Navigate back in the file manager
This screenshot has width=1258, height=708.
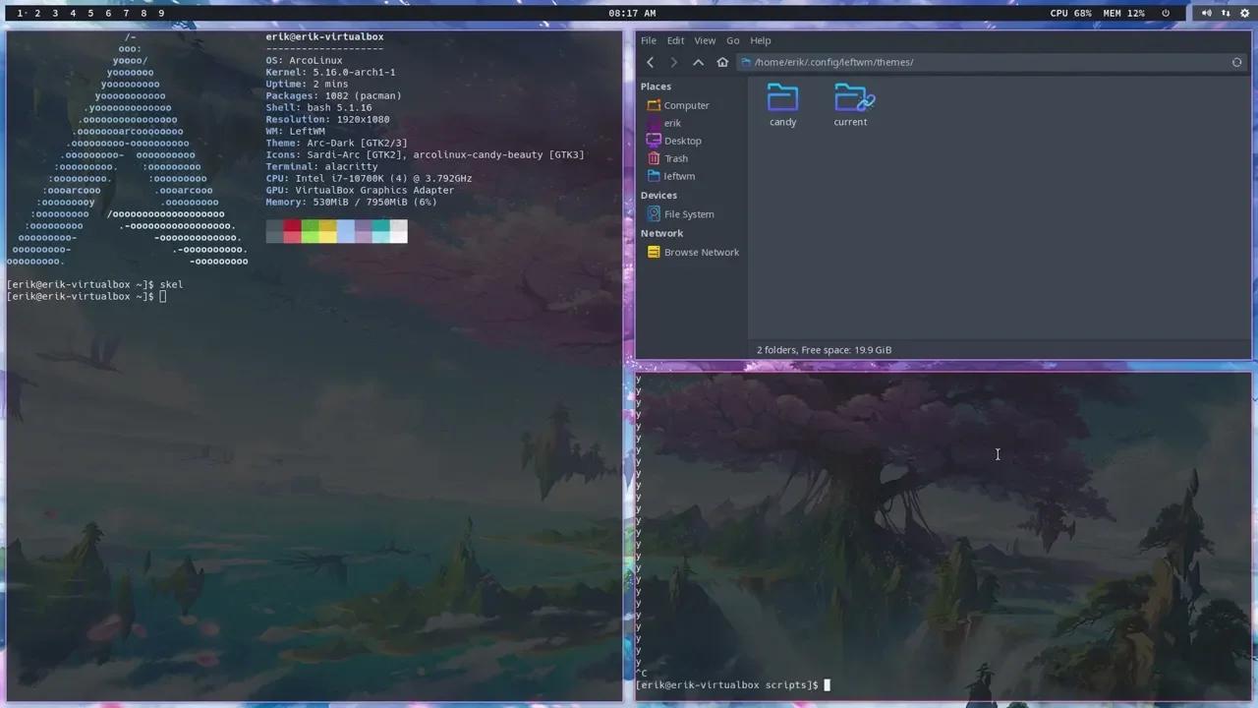[650, 62]
